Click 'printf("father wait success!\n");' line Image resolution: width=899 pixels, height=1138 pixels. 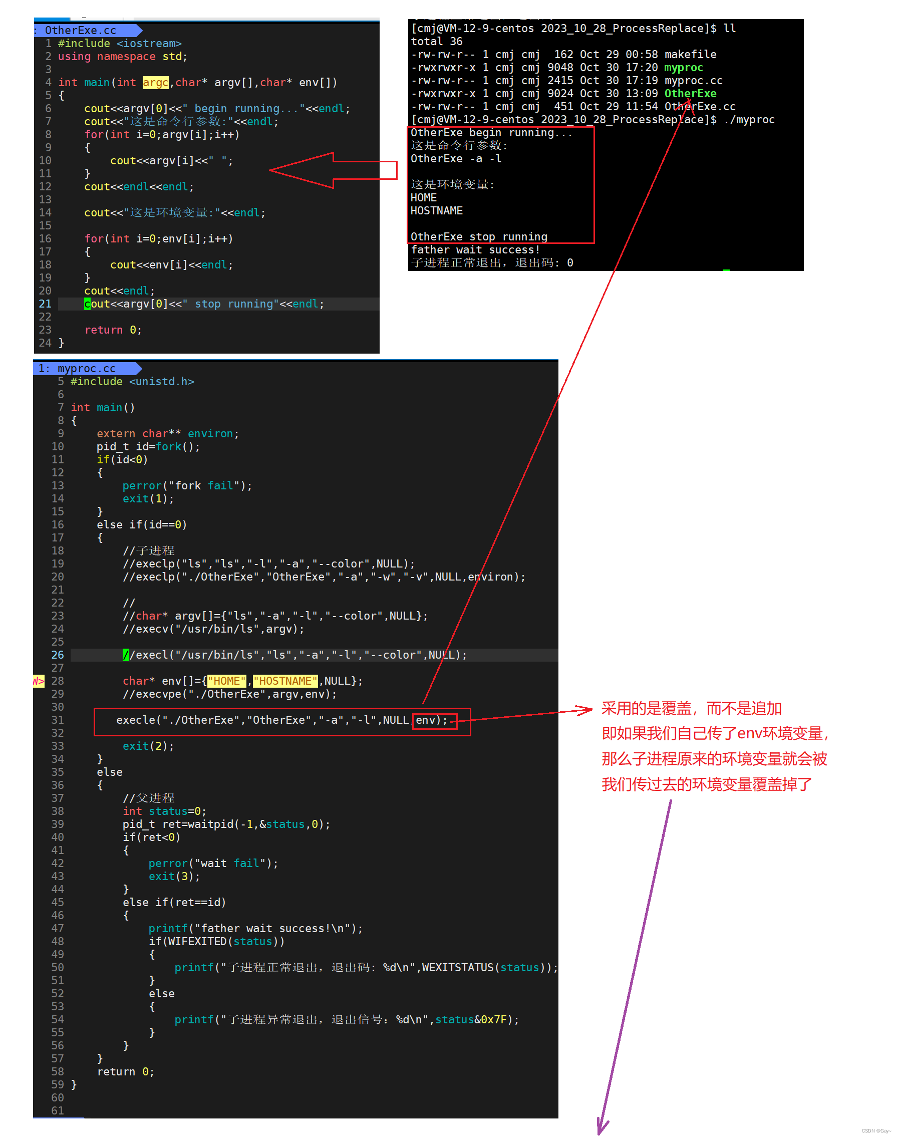coord(256,929)
